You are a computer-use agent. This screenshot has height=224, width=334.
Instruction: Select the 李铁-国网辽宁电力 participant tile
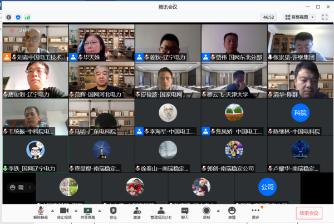tap(35, 153)
